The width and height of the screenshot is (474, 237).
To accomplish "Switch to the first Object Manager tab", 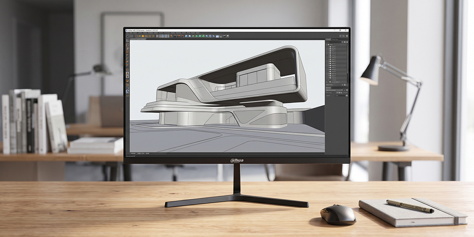I will pos(328,39).
